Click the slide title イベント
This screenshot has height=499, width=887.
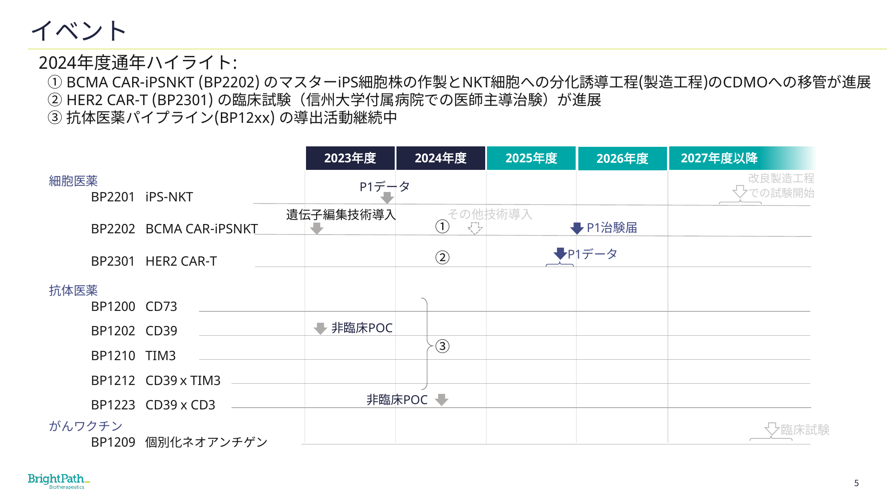[x=79, y=31]
